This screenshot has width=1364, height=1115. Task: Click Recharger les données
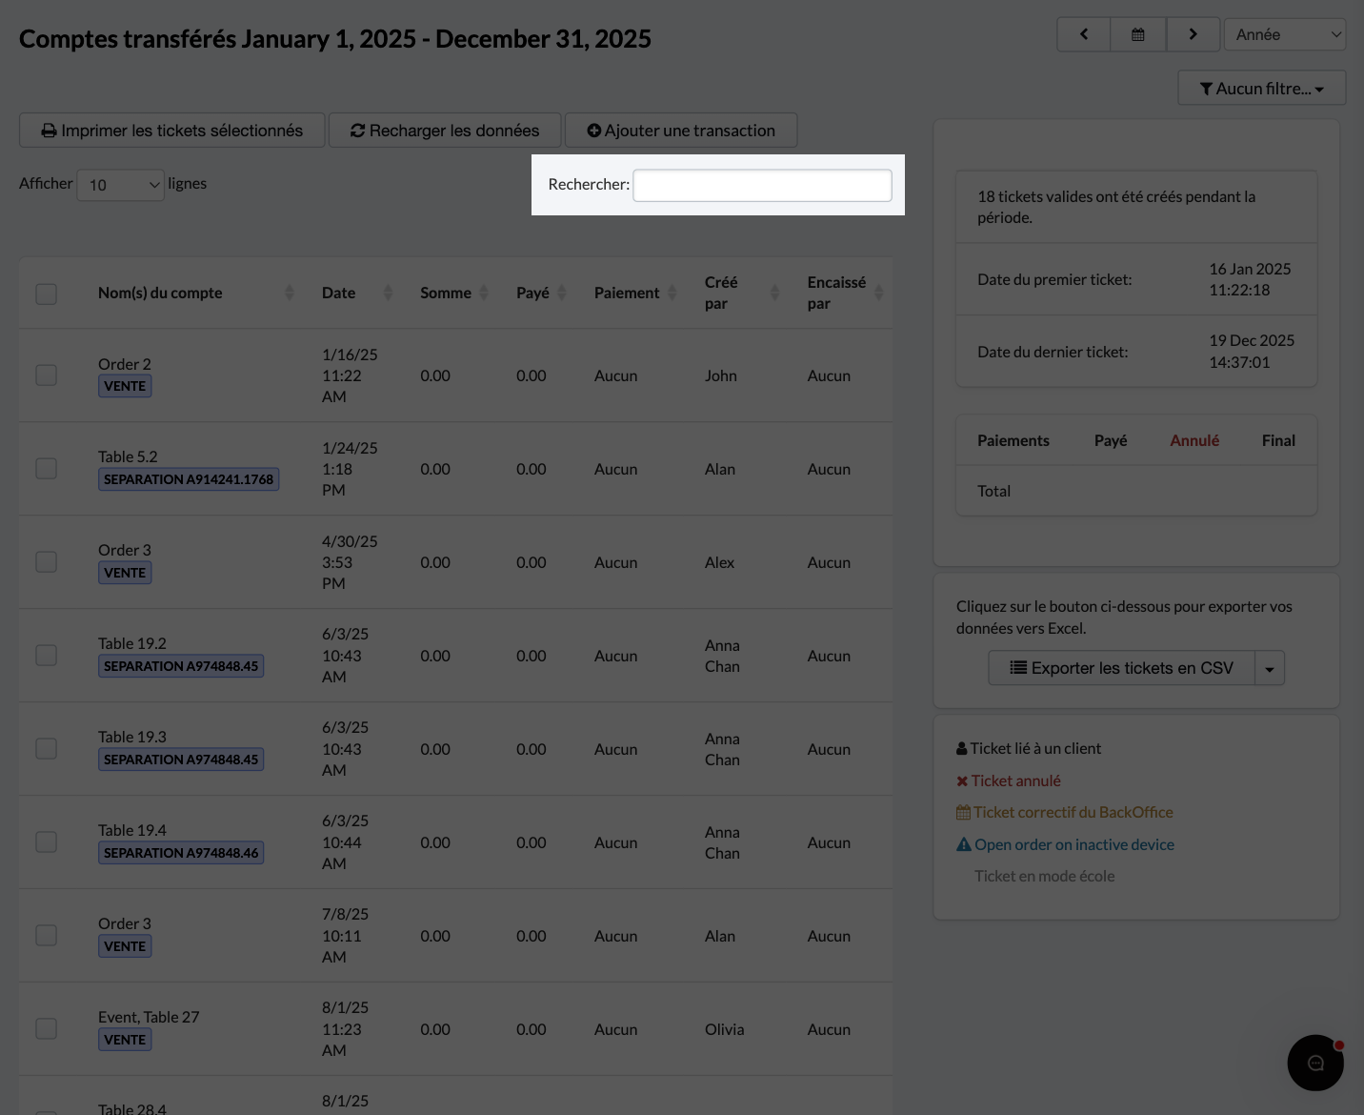445,131
